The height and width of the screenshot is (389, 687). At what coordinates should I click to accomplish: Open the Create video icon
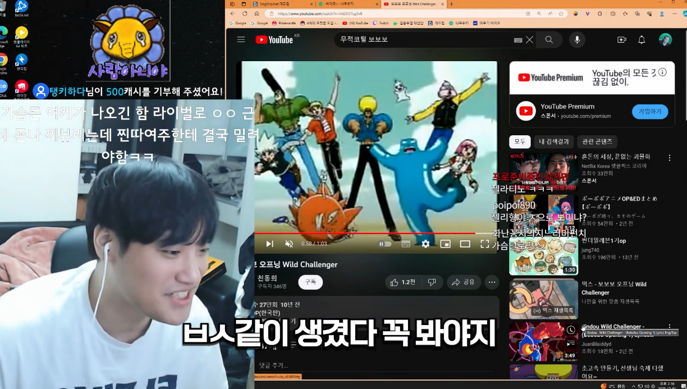621,40
